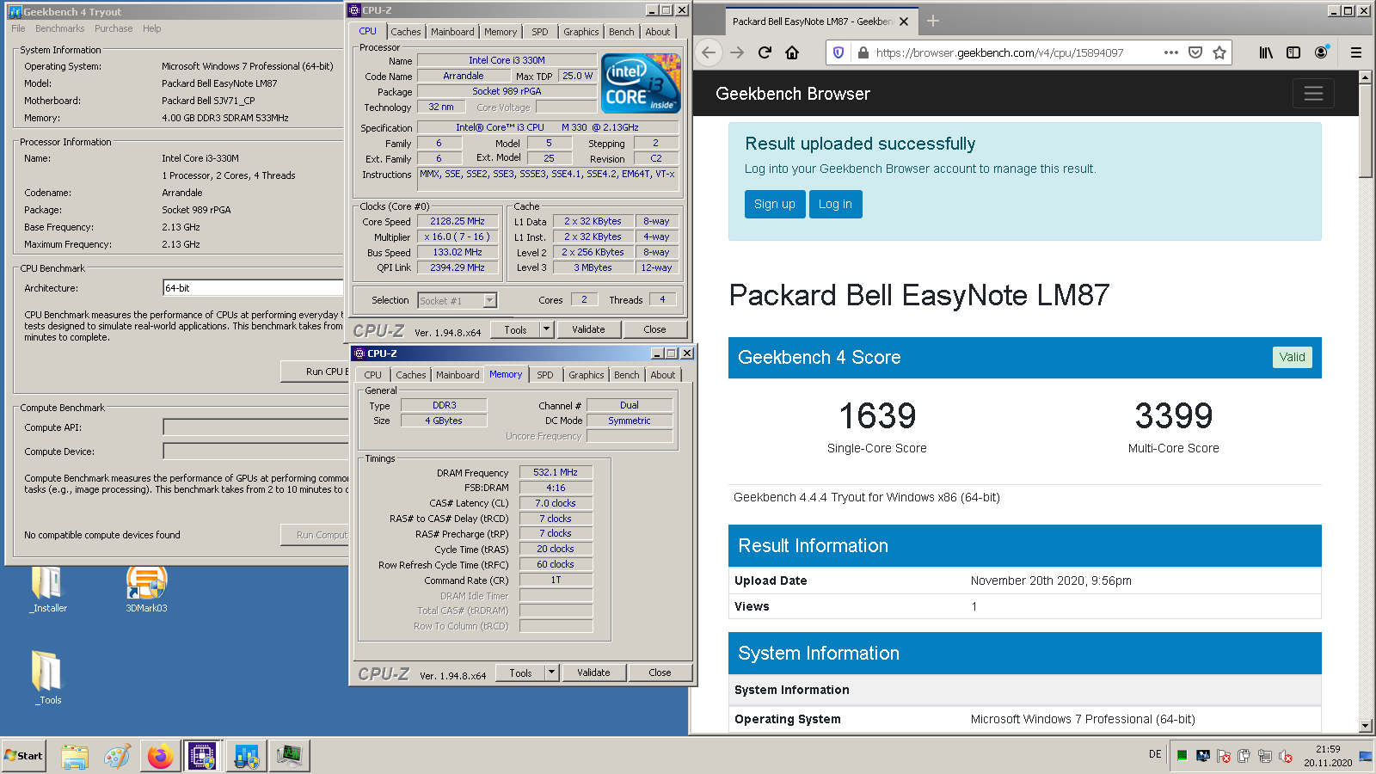Viewport: 1376px width, 774px height.
Task: Open the Compute Device dropdown
Action: [255, 451]
